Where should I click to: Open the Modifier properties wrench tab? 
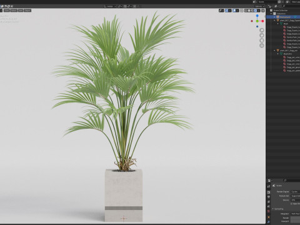pyautogui.click(x=269, y=222)
